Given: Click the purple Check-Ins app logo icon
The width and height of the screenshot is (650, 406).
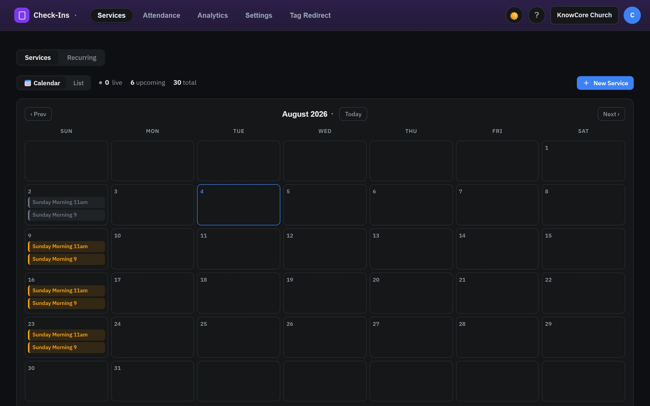Looking at the screenshot, I should [x=22, y=15].
